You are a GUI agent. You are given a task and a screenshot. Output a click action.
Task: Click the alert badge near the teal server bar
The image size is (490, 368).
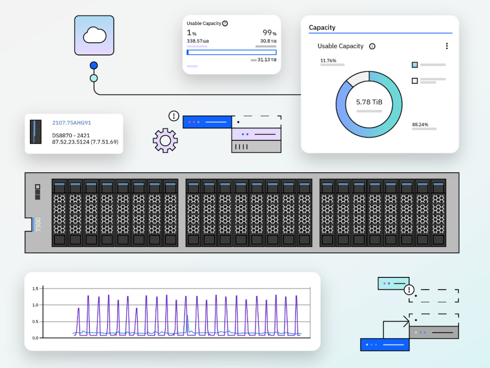(x=409, y=290)
